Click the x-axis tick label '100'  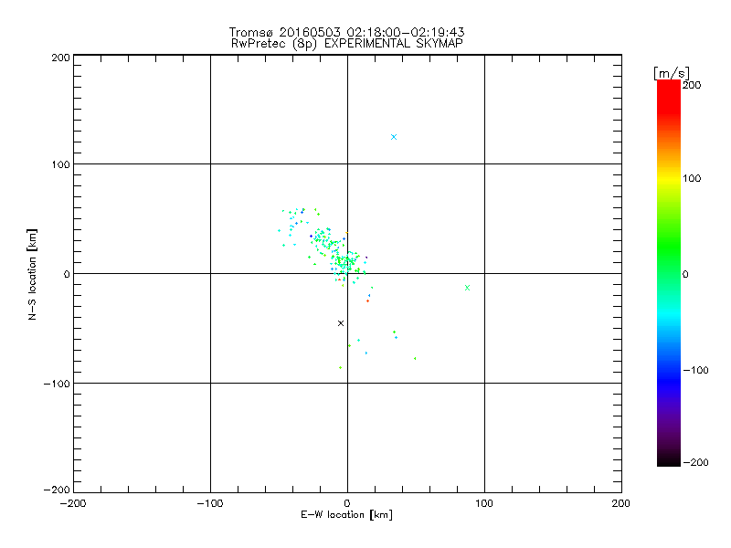484,503
